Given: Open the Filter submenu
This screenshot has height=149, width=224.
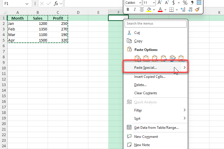Looking at the screenshot, I should 156,110.
